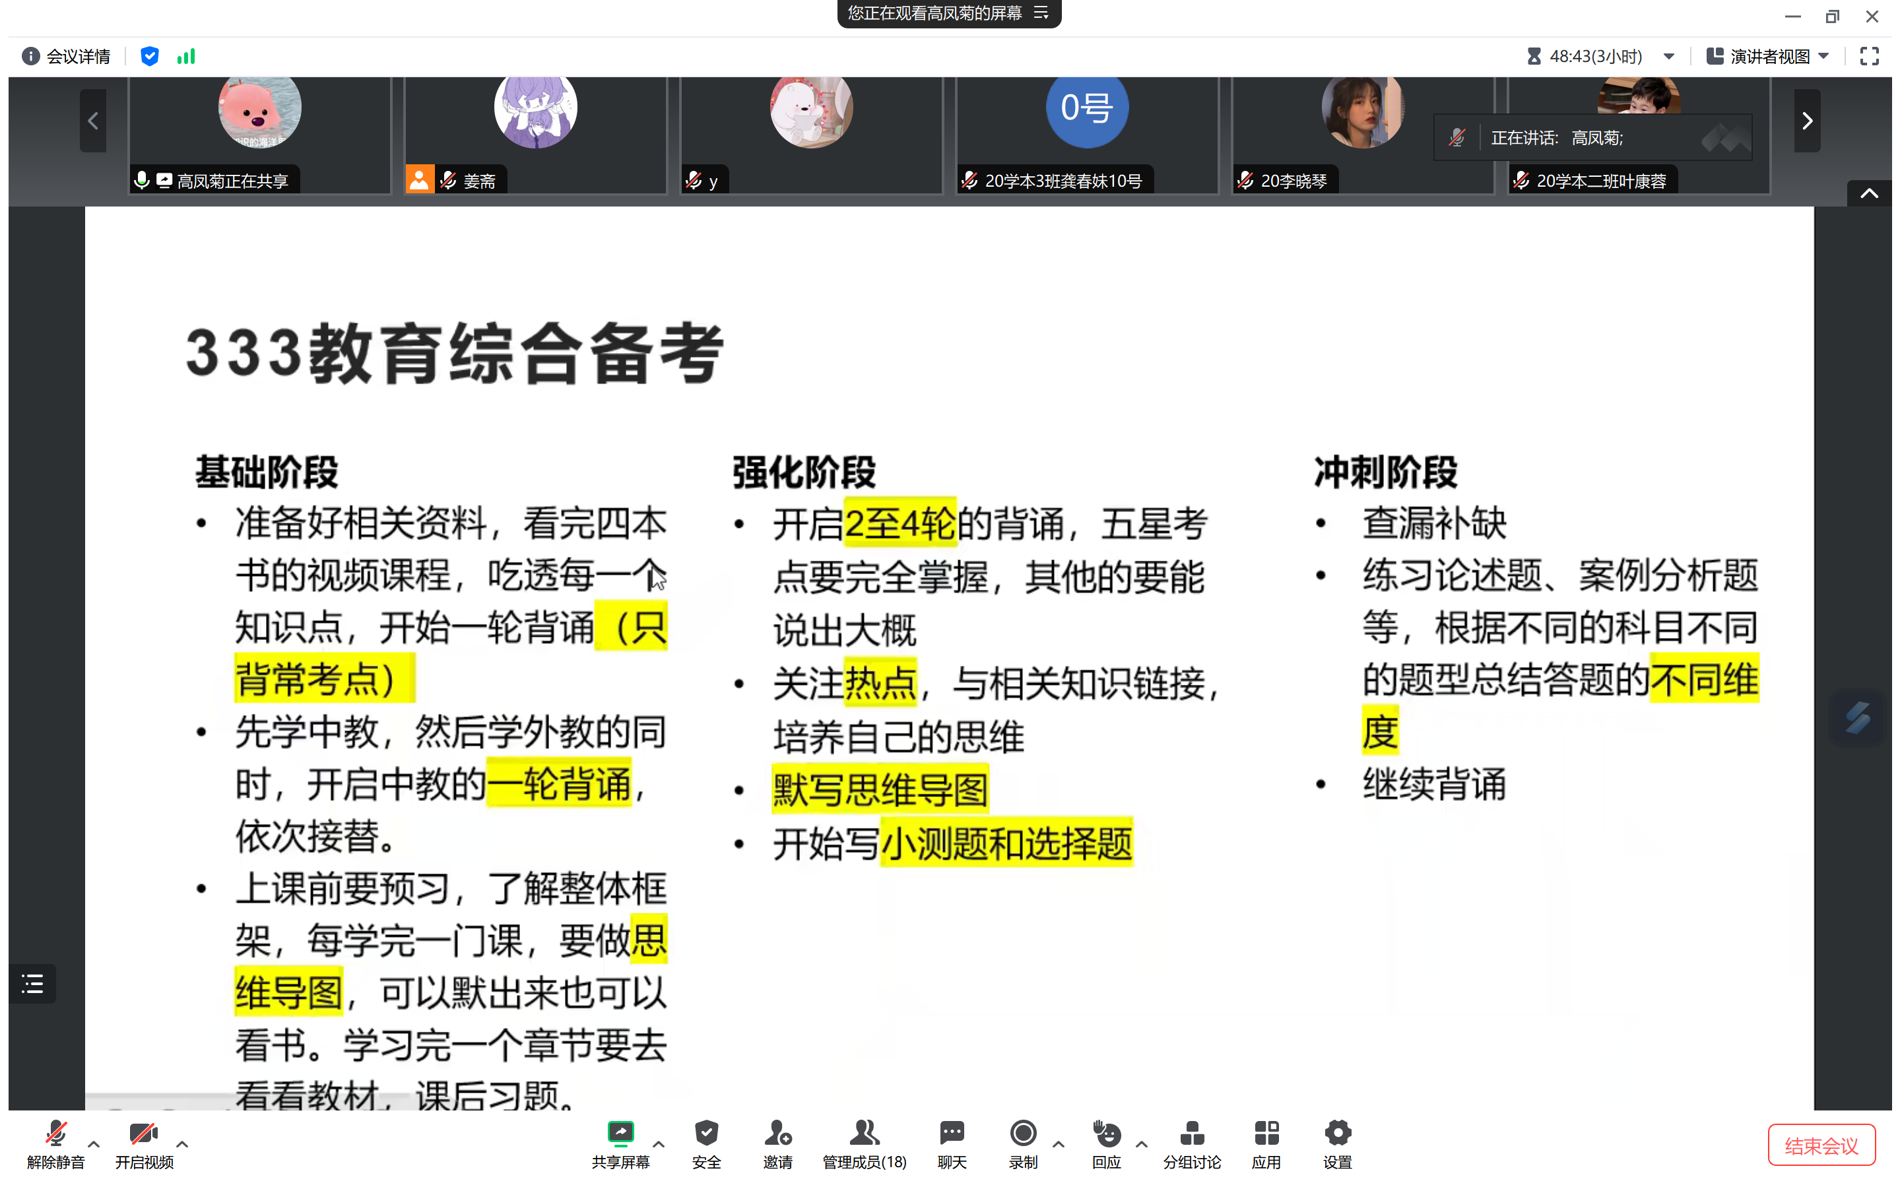Restore down the meeting window
This screenshot has height=1187, width=1900.
[x=1833, y=16]
